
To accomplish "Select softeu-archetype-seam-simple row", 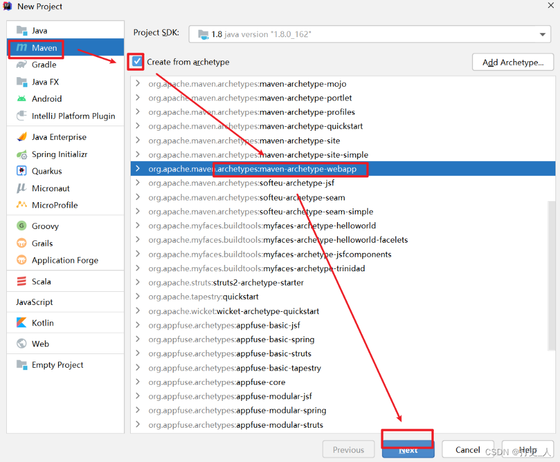I will tap(343, 211).
